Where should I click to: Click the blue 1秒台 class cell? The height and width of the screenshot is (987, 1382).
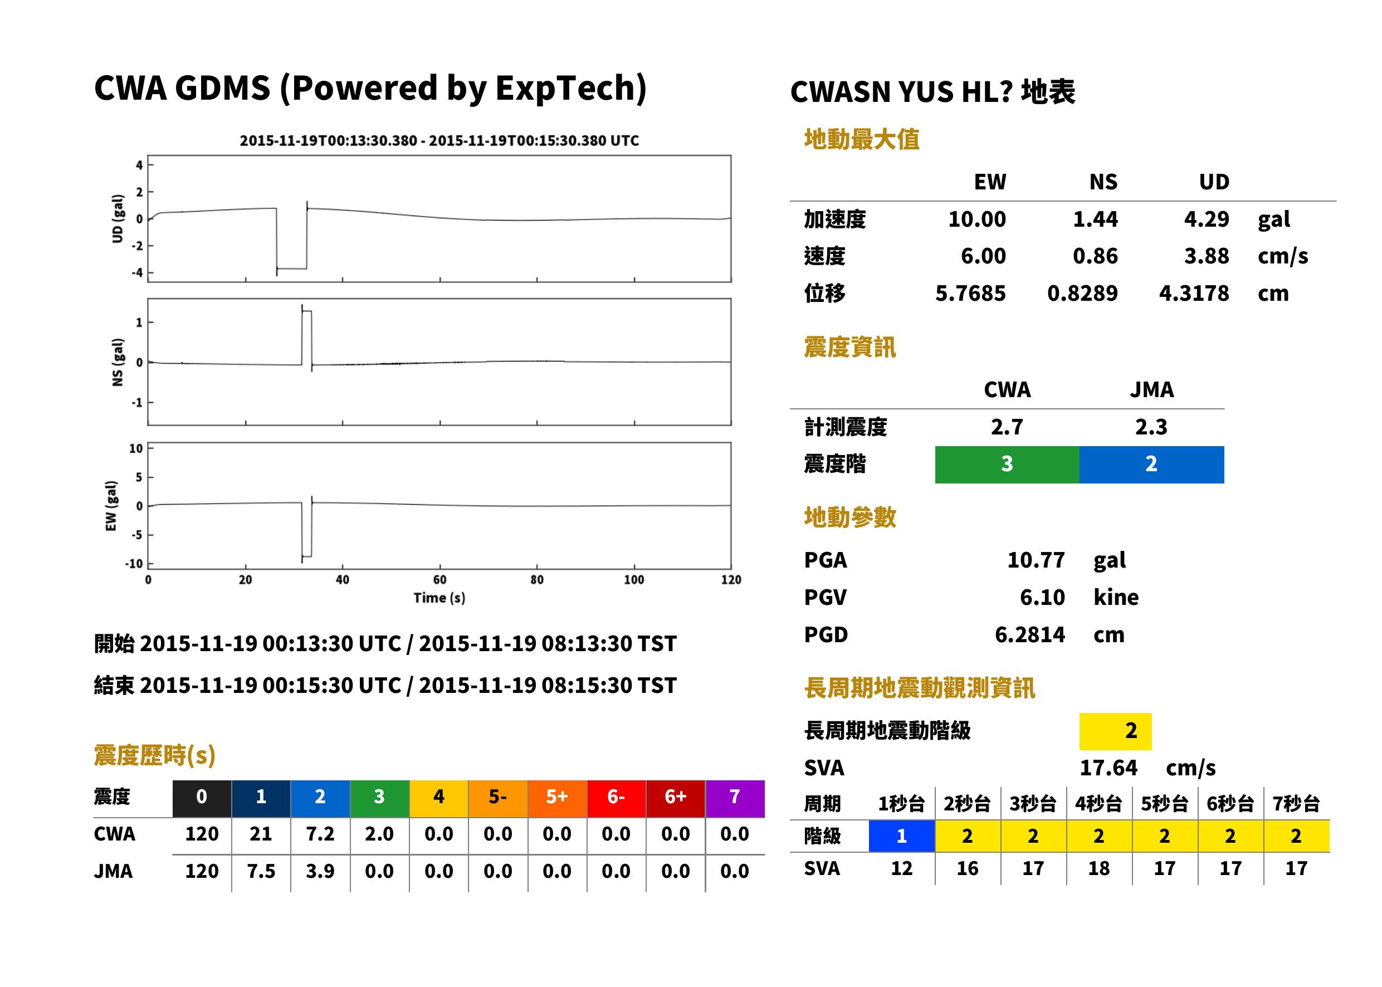[901, 835]
